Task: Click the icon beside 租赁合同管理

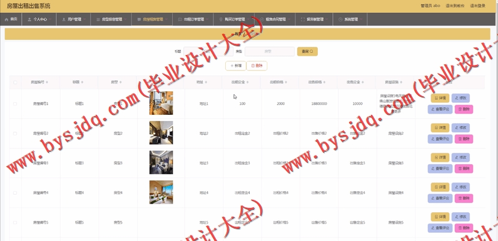Action: 262,19
